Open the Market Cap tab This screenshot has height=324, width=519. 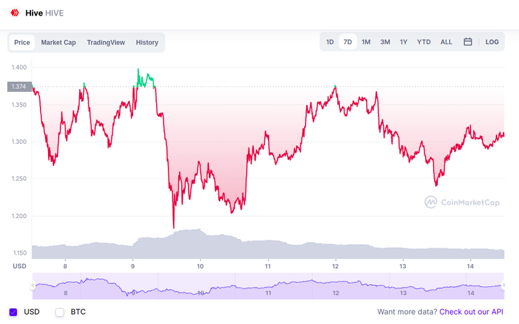(58, 43)
